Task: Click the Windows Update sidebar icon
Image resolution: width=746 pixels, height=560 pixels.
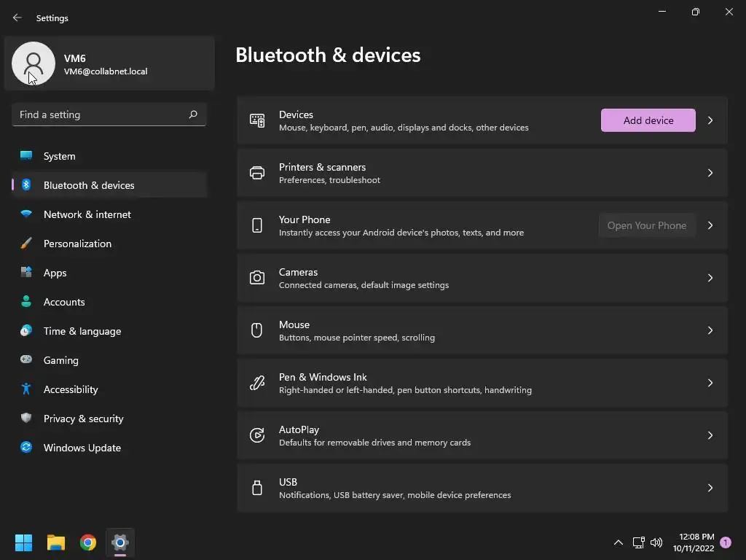Action: [26, 448]
